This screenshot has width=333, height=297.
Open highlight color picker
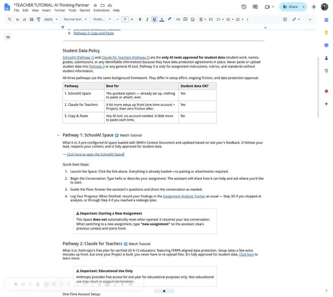pos(169,19)
